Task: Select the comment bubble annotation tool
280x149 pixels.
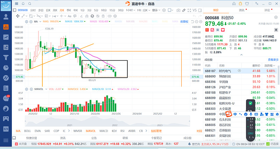Action: pyautogui.click(x=75, y=16)
